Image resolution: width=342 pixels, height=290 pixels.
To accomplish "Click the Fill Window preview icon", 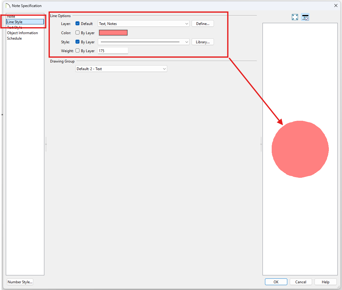I will coord(295,17).
